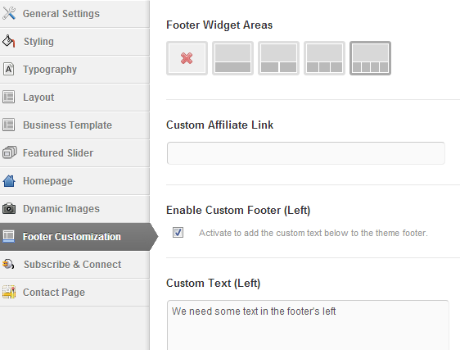Viewport: 460px width, 350px height.
Task: Choose the three-column footer widget layout
Action: tap(324, 58)
